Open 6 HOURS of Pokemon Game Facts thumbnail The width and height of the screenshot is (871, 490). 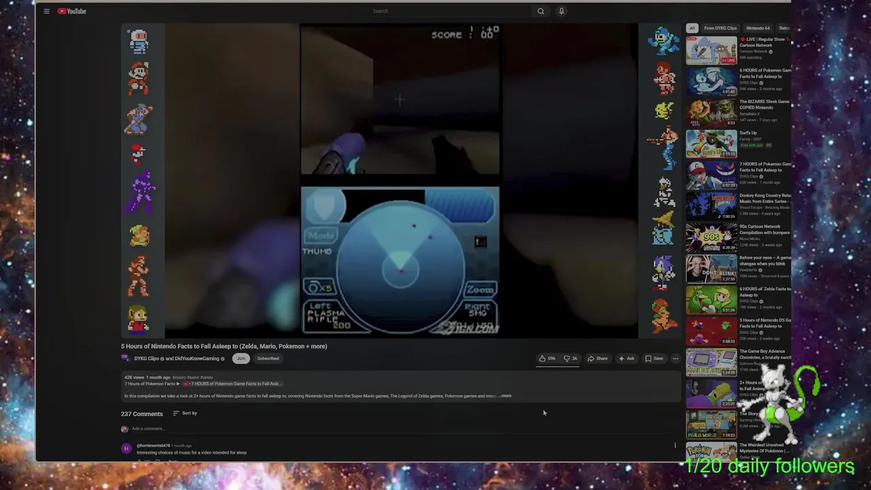click(711, 82)
